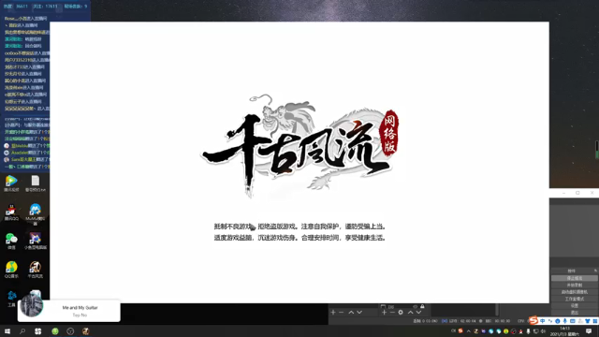Open the system tray volume control
The image size is (599, 337).
tap(543, 331)
